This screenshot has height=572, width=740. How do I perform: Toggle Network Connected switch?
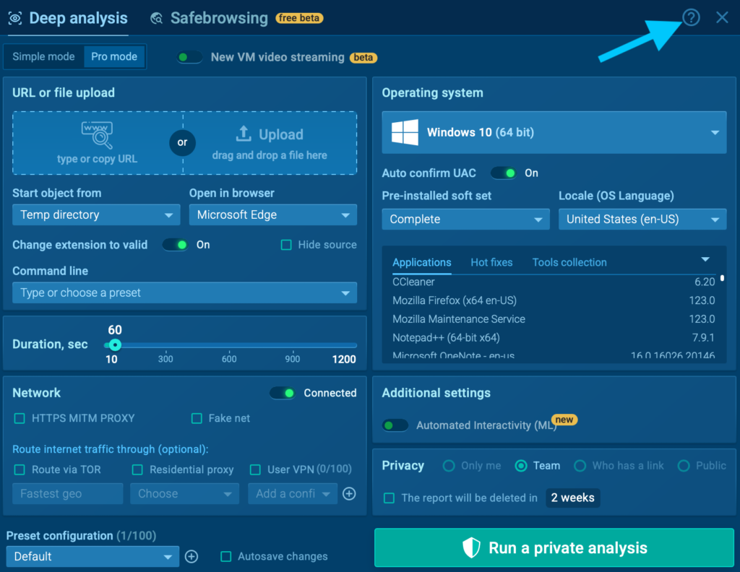coord(283,393)
